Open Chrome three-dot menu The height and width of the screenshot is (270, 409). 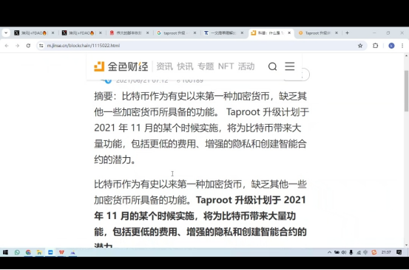[402, 46]
